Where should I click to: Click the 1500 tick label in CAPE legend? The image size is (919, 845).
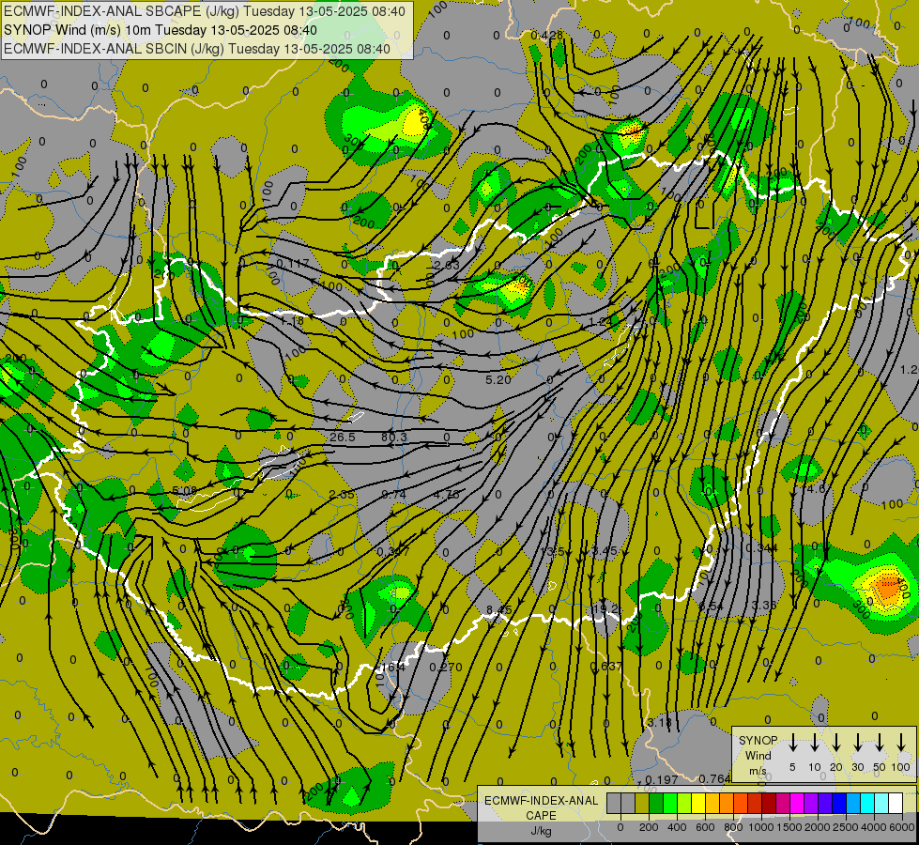point(789,827)
